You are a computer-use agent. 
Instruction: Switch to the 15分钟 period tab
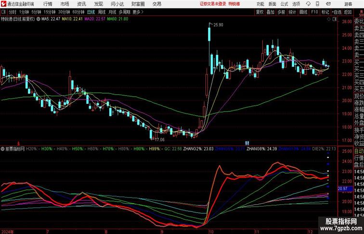click(x=50, y=12)
